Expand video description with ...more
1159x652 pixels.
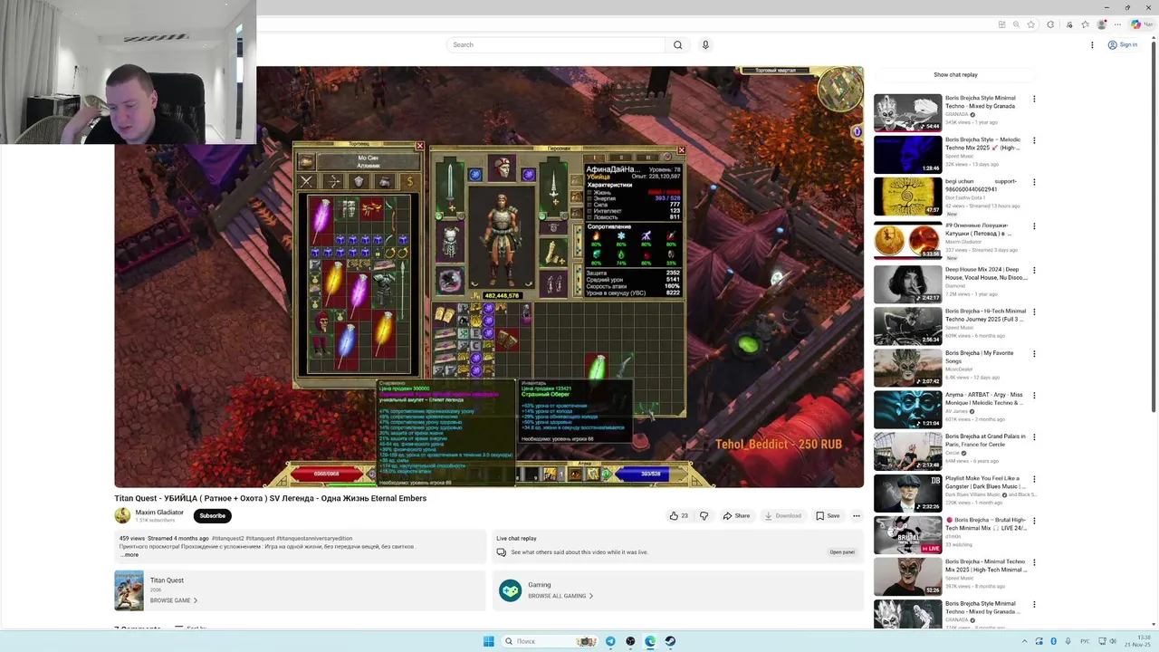pos(129,554)
